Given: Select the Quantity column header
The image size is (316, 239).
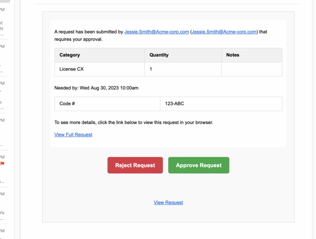Looking at the screenshot, I should point(159,55).
